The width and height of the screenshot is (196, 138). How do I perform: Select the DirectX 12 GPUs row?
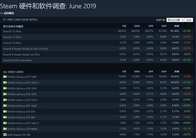click(97, 31)
